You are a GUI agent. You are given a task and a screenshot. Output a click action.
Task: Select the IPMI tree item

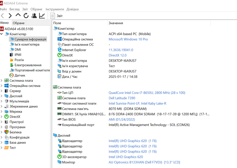pos(18,55)
